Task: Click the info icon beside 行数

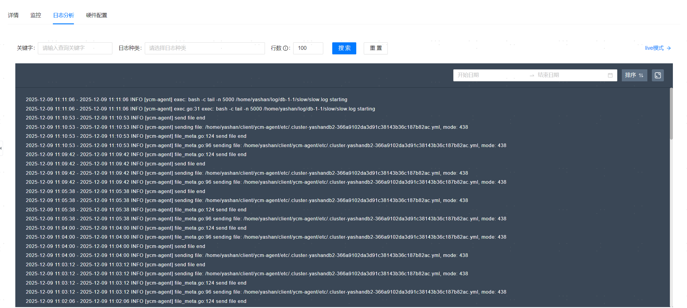Action: pos(285,48)
